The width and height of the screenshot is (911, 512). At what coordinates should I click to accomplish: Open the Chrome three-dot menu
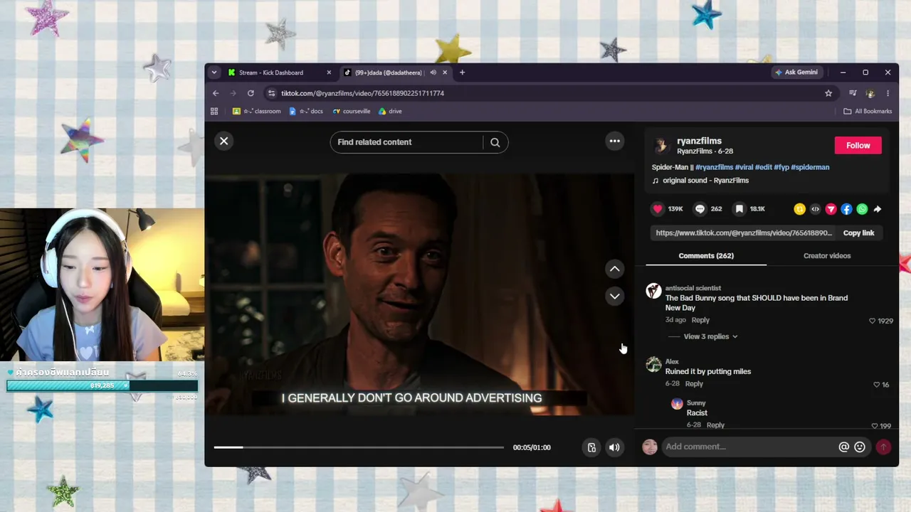coord(888,93)
